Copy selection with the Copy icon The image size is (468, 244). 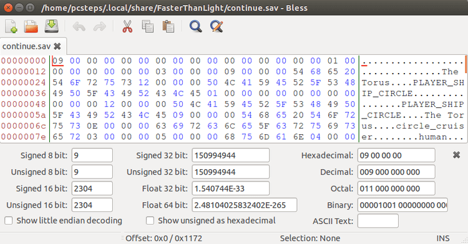click(x=148, y=26)
